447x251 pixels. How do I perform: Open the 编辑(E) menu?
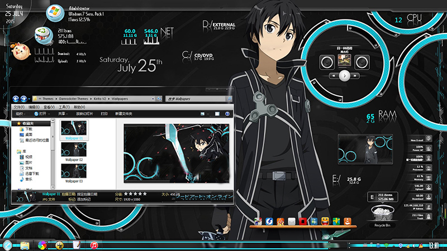coord(34,107)
